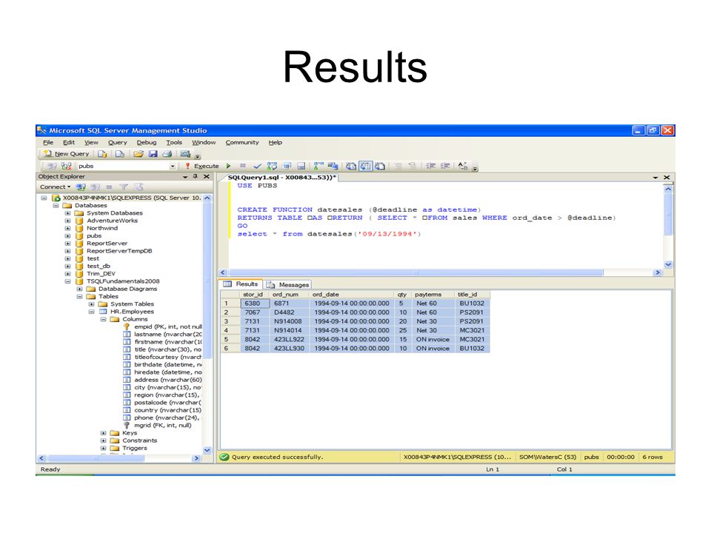Screen dimensions: 711x533
Task: Open the pubs available databases dropdown
Action: [x=173, y=167]
